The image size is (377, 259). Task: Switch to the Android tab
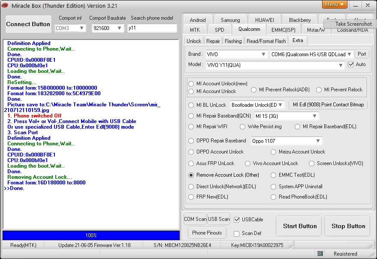[198, 20]
